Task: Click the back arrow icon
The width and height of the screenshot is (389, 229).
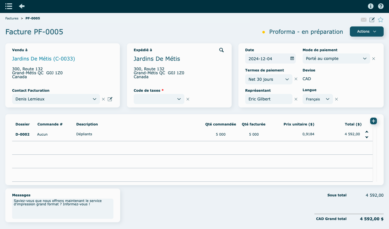Action: 22,6
